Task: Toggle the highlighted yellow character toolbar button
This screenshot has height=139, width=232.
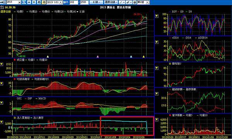Action: click(x=44, y=2)
